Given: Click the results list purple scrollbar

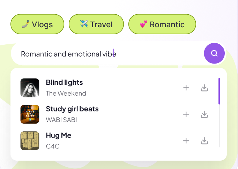Looking at the screenshot, I should coord(219,91).
